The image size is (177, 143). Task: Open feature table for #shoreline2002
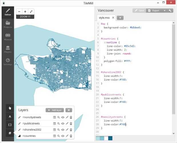[55, 130]
